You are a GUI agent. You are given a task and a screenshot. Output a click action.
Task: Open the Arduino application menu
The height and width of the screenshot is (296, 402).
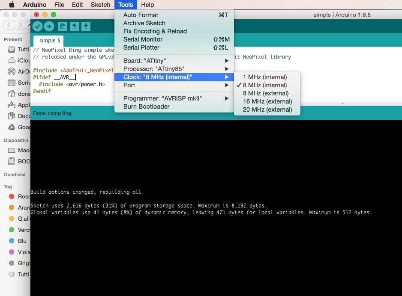pos(35,5)
